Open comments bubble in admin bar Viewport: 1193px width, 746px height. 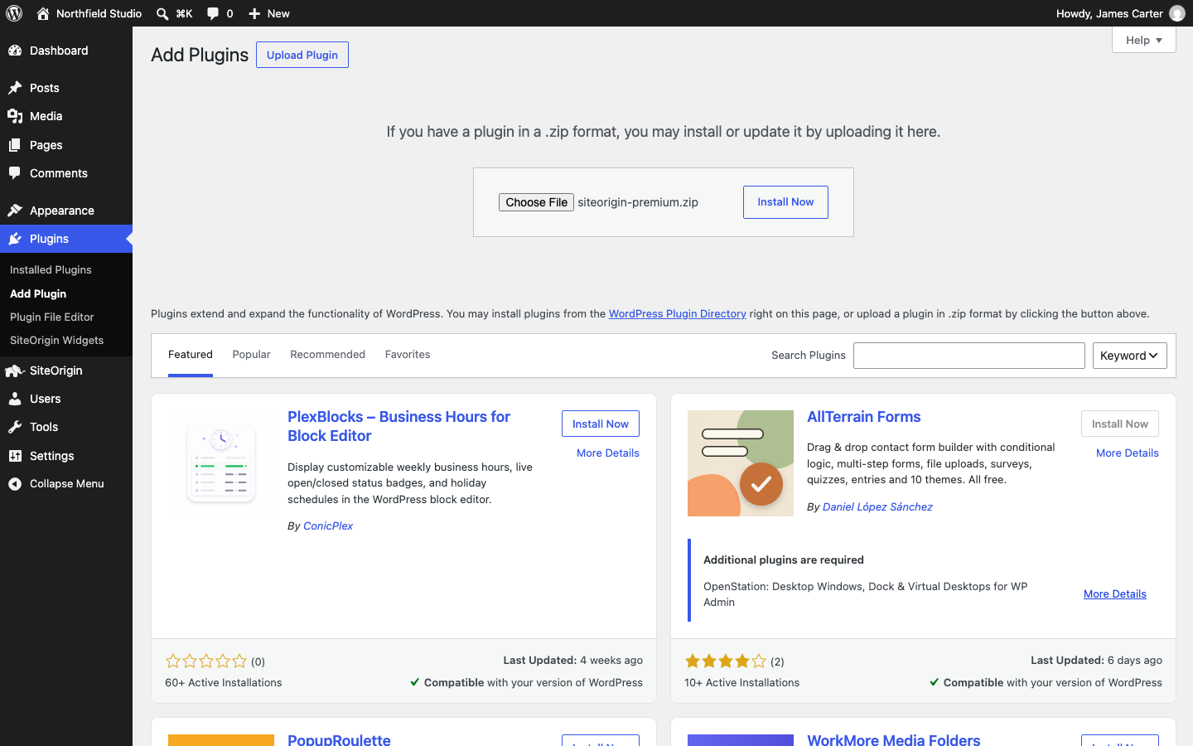213,13
